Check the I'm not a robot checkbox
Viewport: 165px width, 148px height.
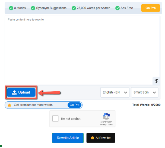point(55,118)
